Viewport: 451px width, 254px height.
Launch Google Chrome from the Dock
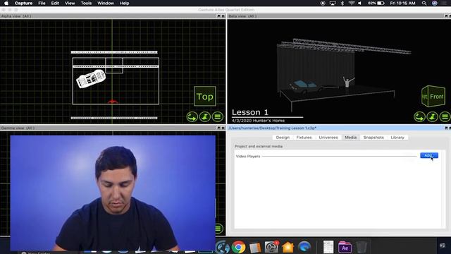pos(238,247)
